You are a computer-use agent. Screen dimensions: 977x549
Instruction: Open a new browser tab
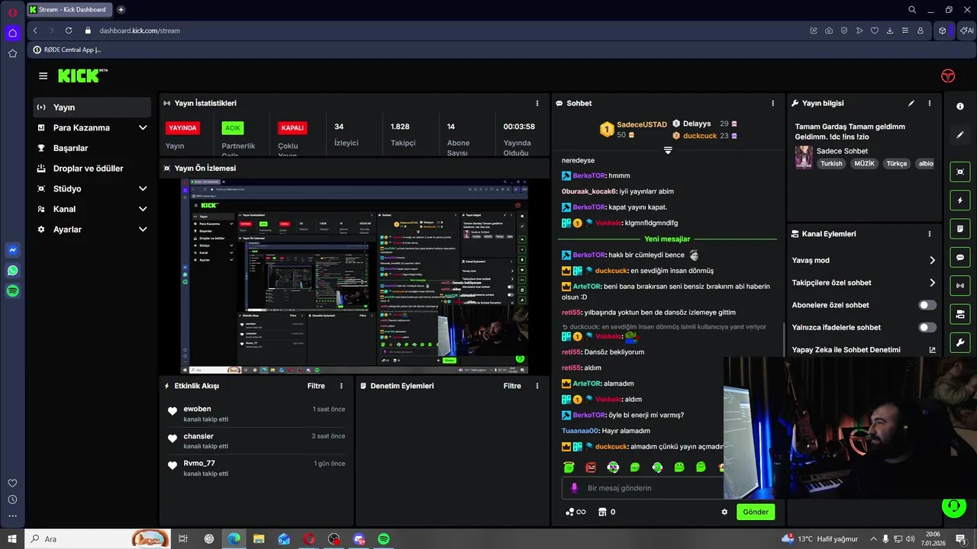(x=121, y=10)
